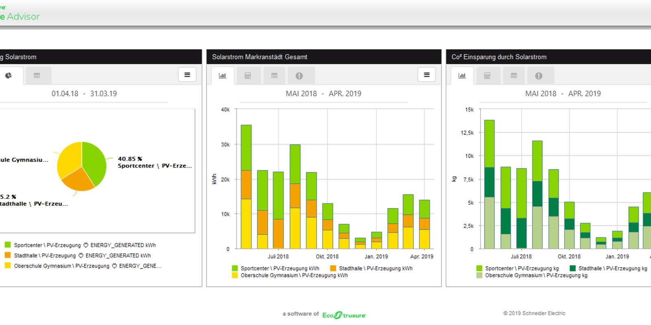Image resolution: width=651 pixels, height=325 pixels.
Task: Open calculator tab in Co² Einsparung panel
Action: 487,76
